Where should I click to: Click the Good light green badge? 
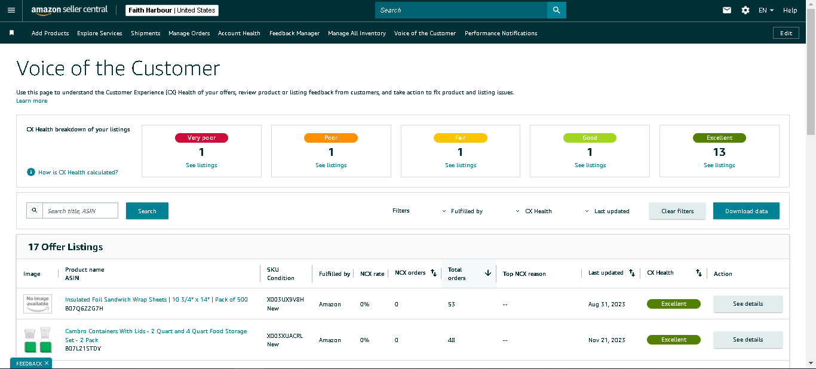[590, 138]
